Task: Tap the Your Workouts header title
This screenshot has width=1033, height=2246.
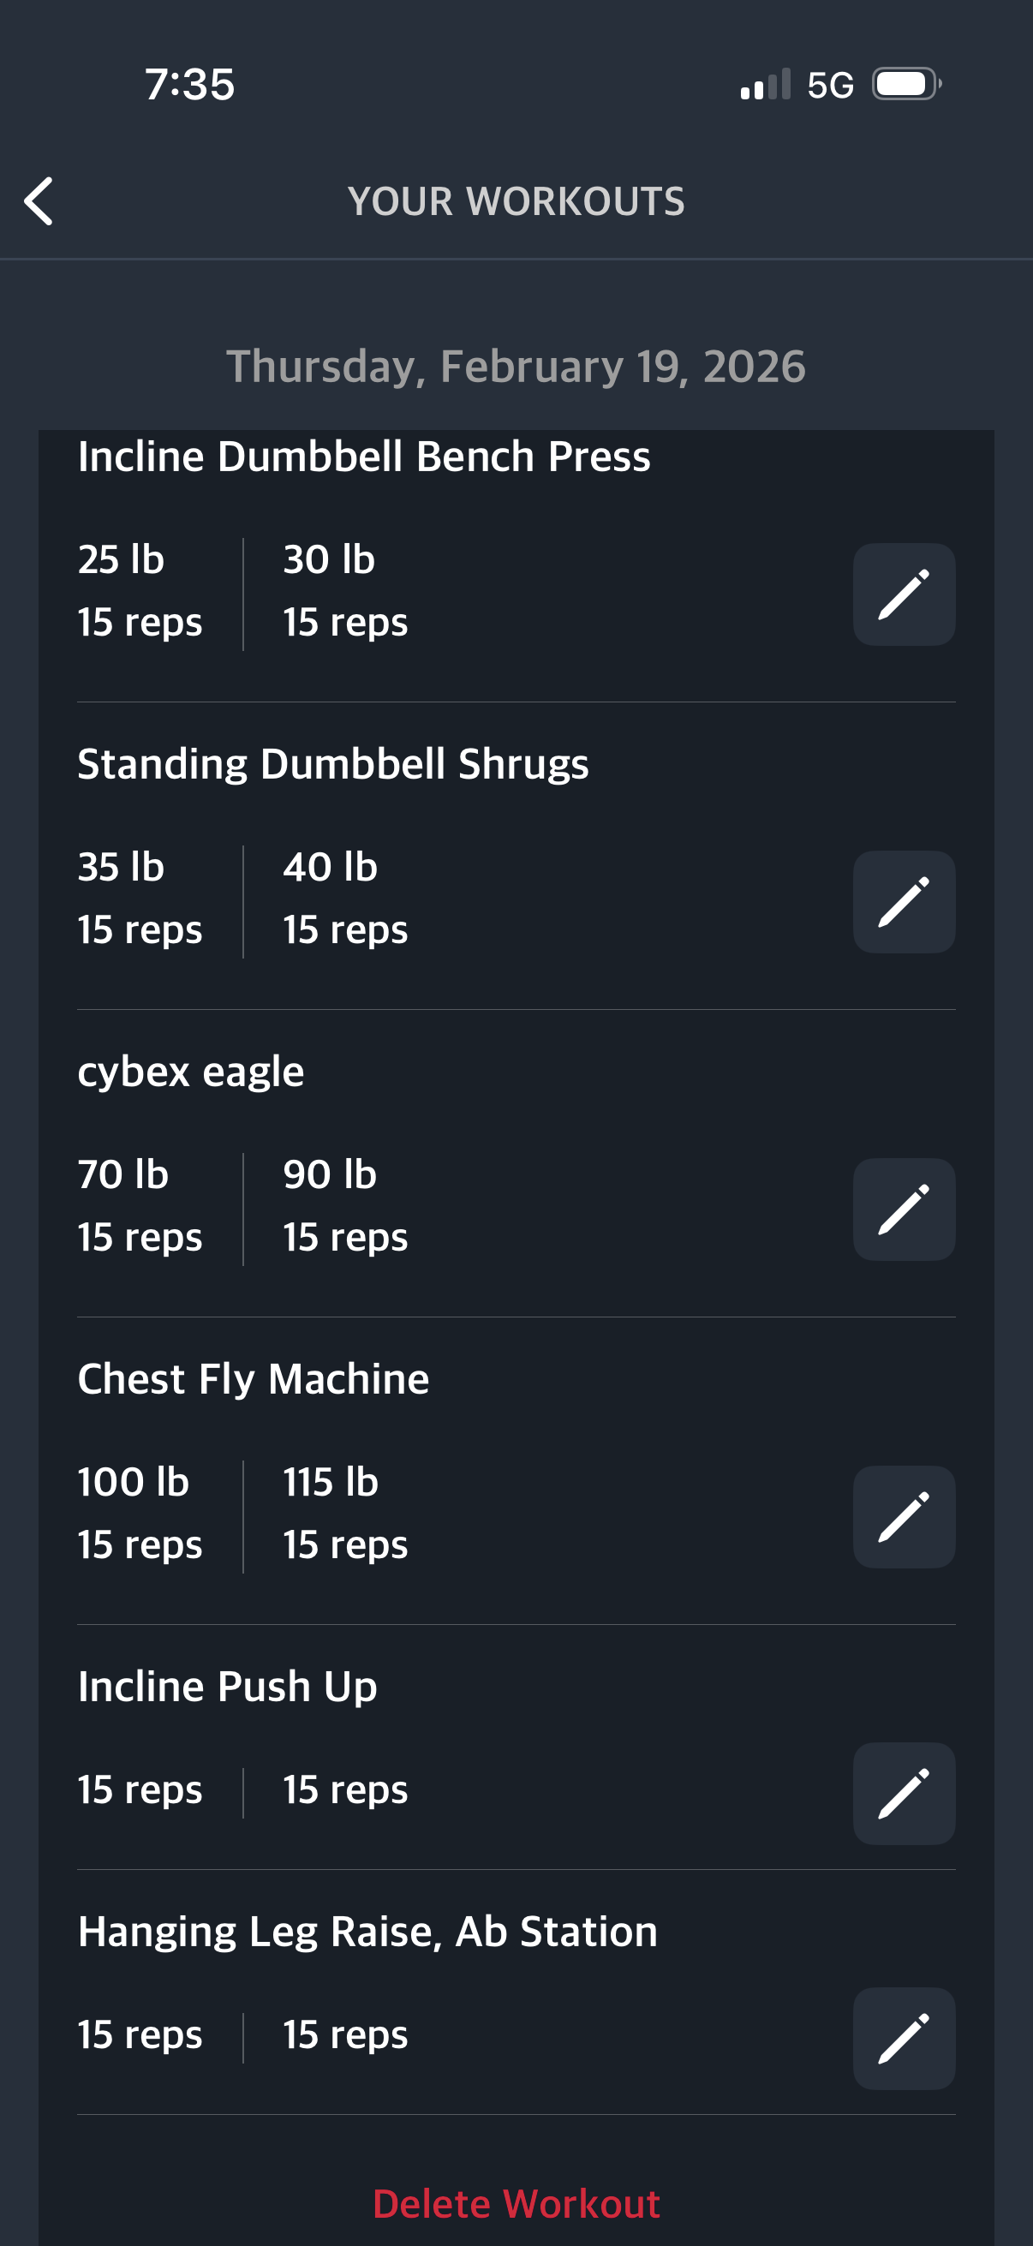Action: pyautogui.click(x=516, y=201)
